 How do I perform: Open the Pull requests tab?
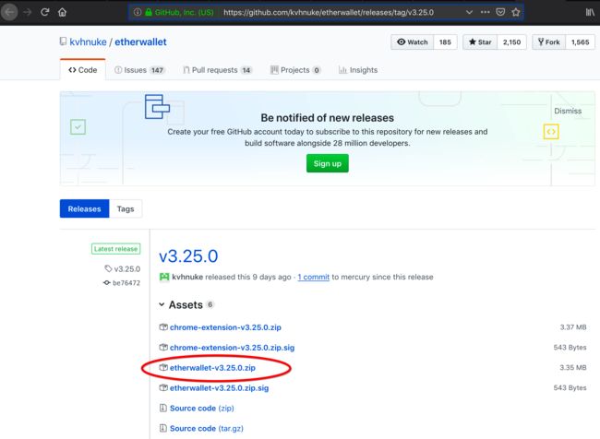pyautogui.click(x=217, y=70)
